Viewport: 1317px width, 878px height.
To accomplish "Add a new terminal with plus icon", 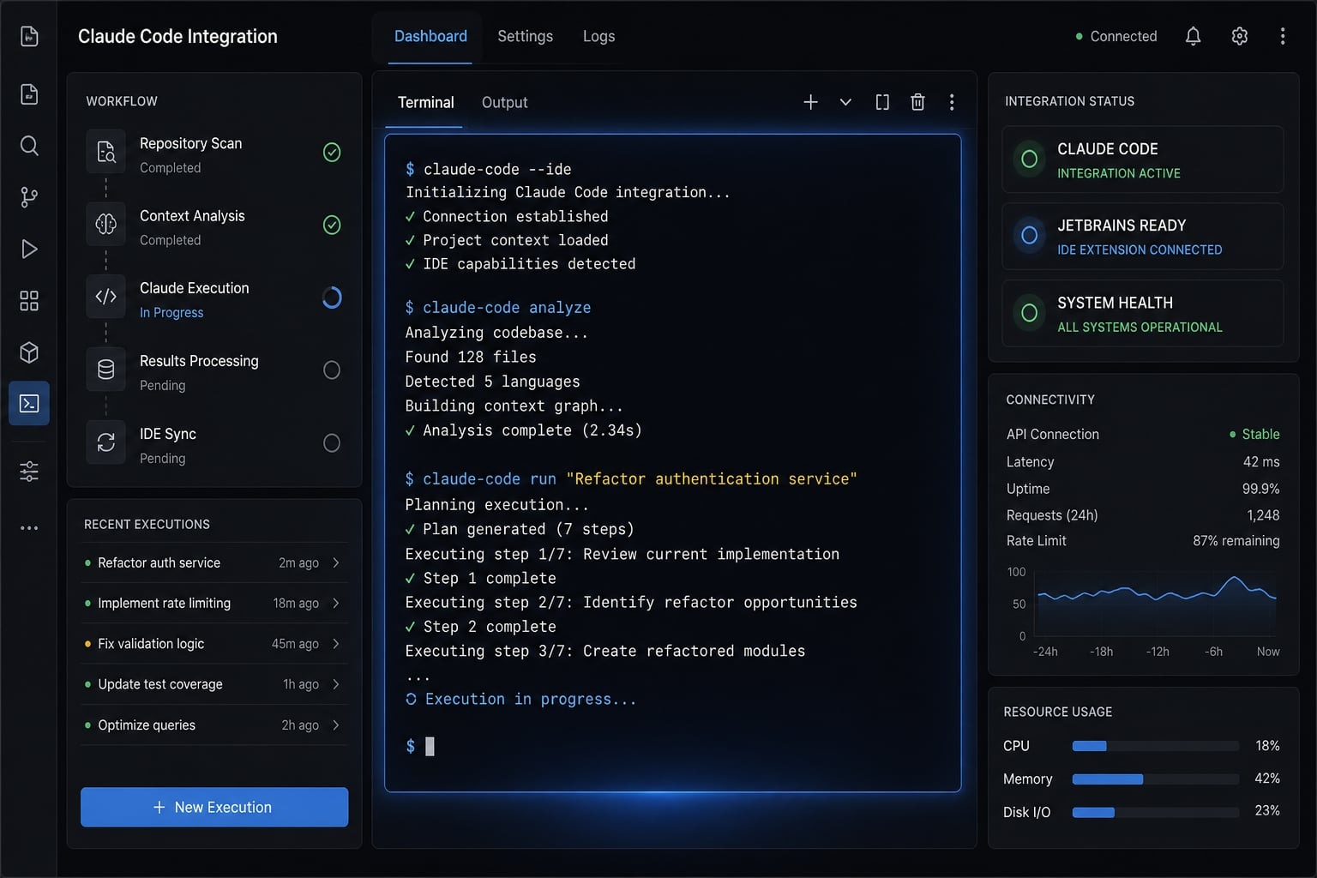I will pos(810,102).
